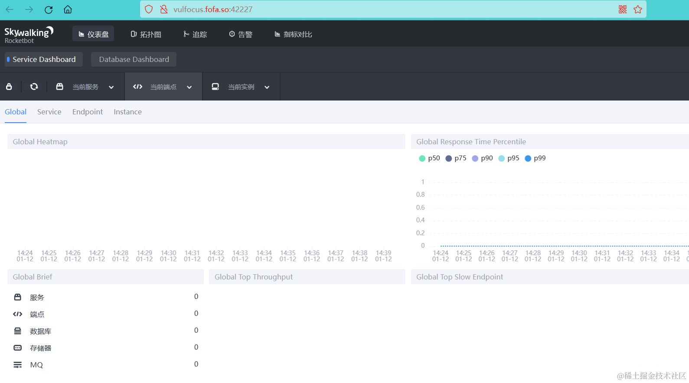Click the 数据库 icon in Global Brief

18,331
